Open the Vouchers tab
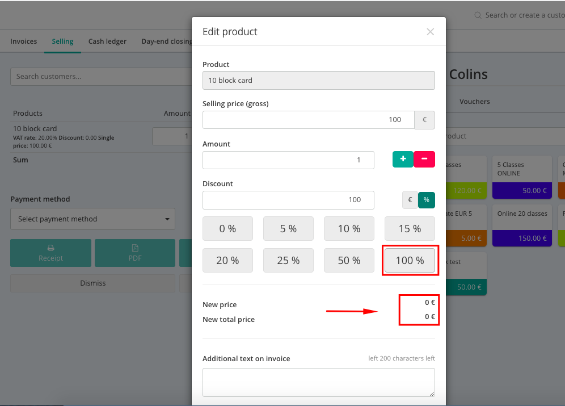The image size is (565, 406). (475, 102)
